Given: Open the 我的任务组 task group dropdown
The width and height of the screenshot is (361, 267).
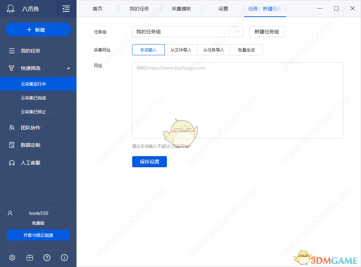Looking at the screenshot, I should click(187, 32).
